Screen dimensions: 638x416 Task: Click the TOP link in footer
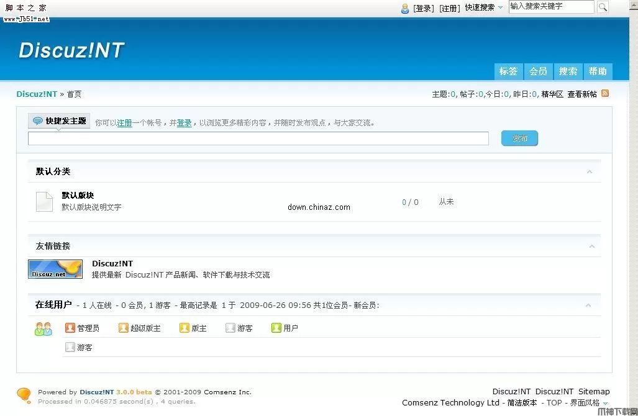coord(554,402)
